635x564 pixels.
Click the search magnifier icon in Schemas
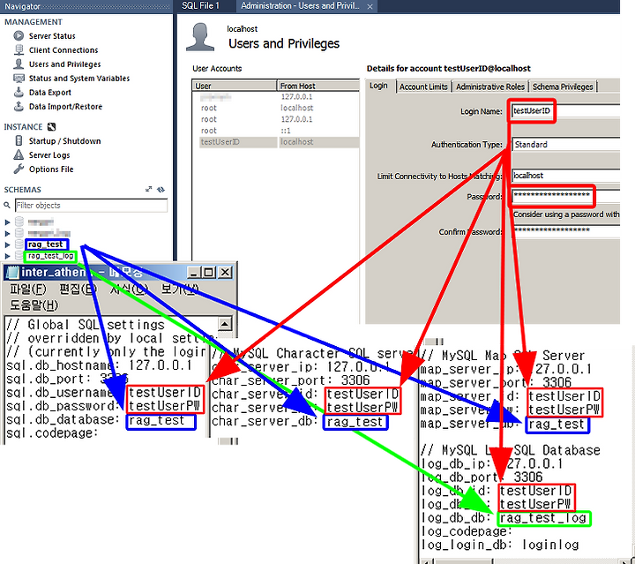coord(7,206)
